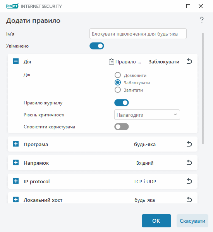Maximize the ESET window
This screenshot has height=232, width=213.
pos(188,6)
